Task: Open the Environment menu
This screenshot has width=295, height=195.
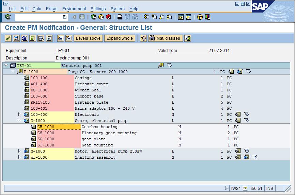Action: (x=74, y=9)
